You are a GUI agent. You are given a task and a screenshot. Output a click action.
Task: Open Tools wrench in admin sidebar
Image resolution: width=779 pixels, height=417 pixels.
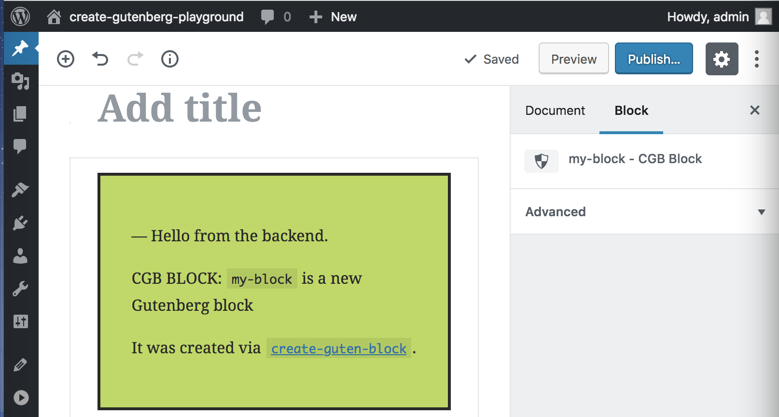point(20,289)
